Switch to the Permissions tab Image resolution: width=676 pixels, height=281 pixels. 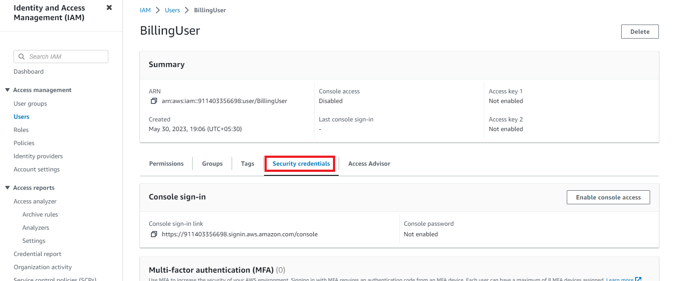pos(166,164)
